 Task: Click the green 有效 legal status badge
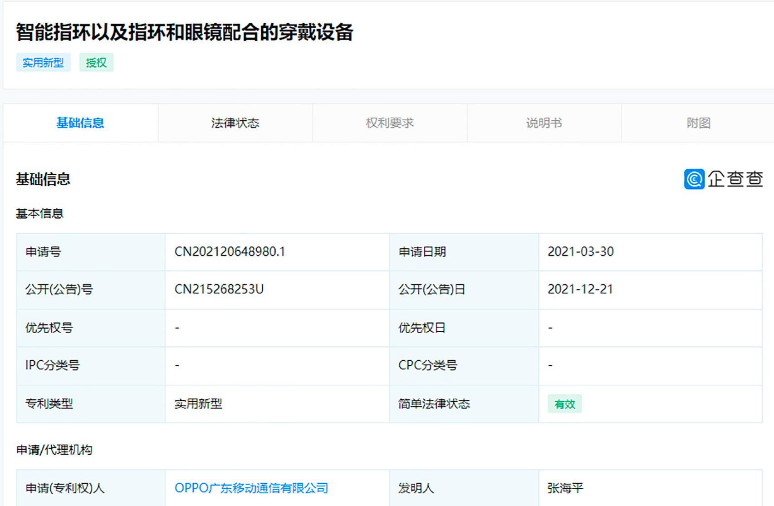(x=564, y=404)
